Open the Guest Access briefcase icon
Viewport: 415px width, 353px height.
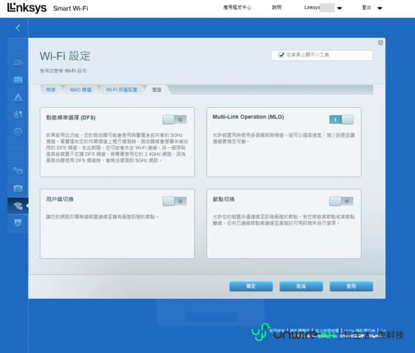pos(18,80)
